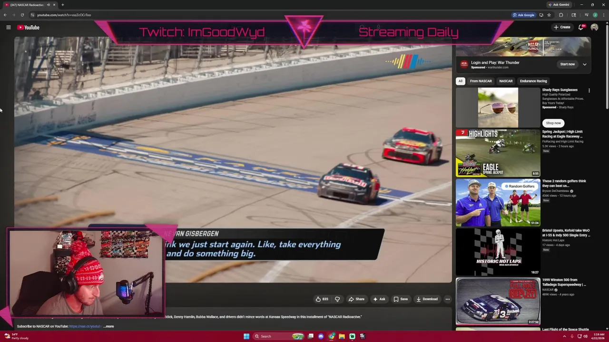This screenshot has height=342, width=609.
Task: Select the Endurance Racing filter chip
Action: coord(533,81)
